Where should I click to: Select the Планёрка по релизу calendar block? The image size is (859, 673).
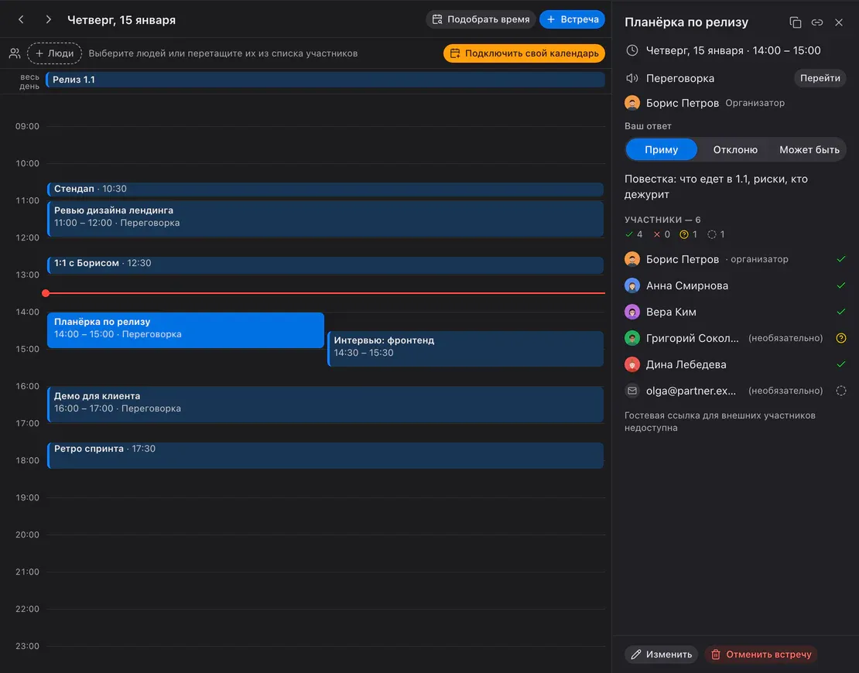pos(186,330)
